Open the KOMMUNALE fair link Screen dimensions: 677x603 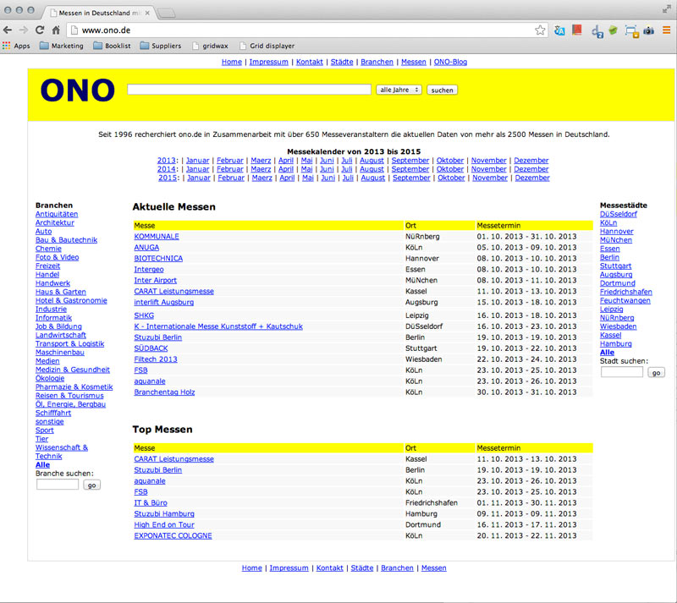click(x=157, y=237)
